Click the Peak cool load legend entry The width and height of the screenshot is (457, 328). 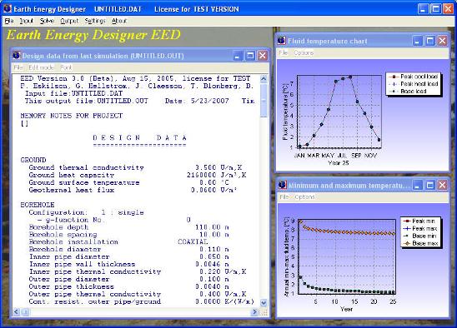pos(414,77)
